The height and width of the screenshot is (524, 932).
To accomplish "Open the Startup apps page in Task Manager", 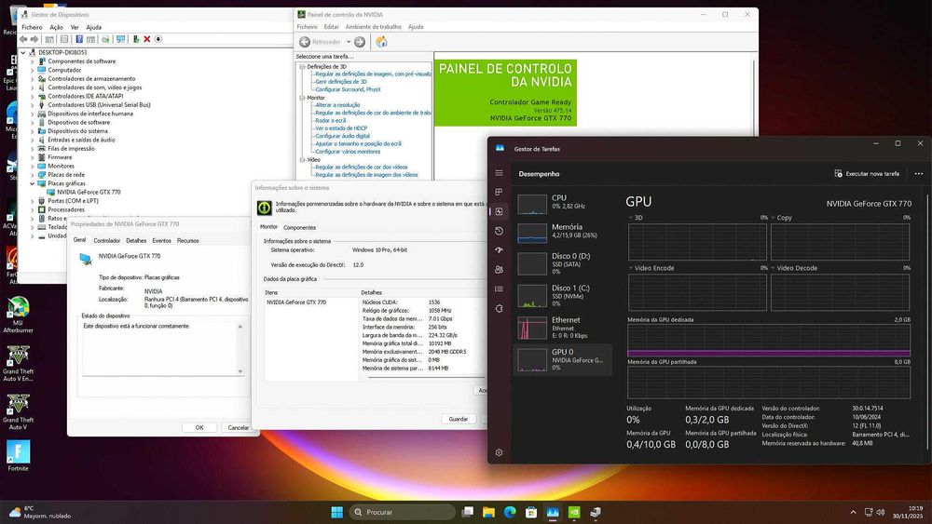I will (x=499, y=249).
